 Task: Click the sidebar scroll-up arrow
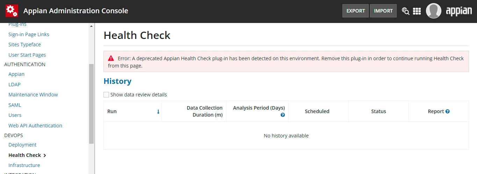92,26
